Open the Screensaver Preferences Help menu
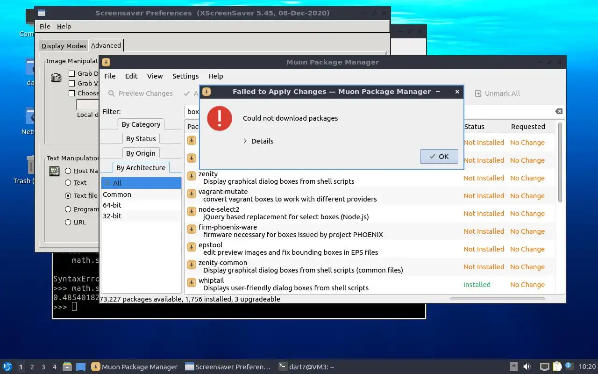Image resolution: width=598 pixels, height=374 pixels. tap(64, 27)
